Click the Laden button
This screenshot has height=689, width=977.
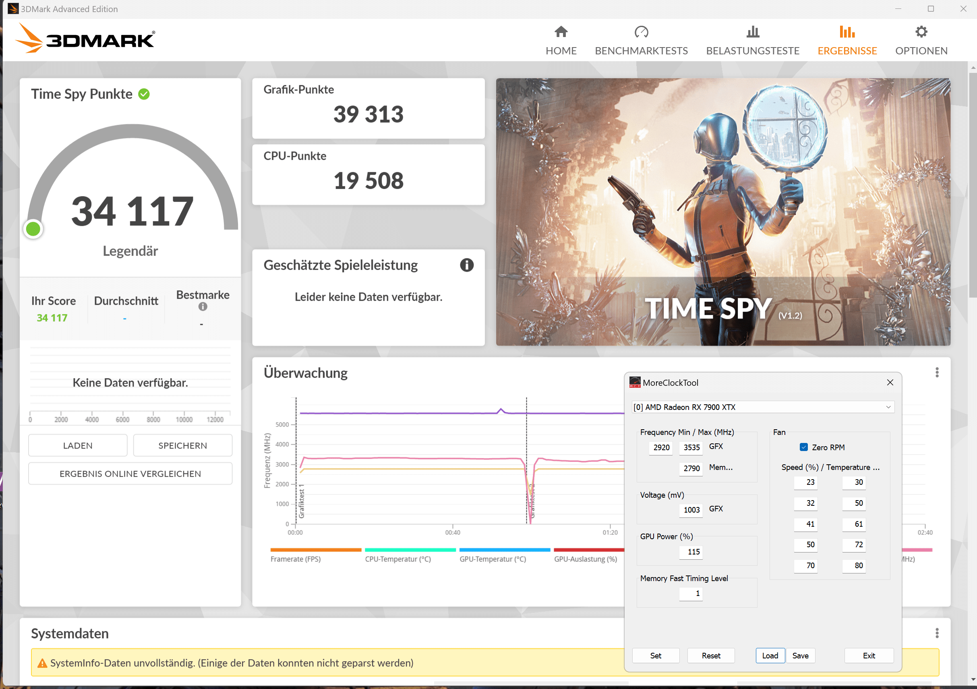[x=78, y=445]
